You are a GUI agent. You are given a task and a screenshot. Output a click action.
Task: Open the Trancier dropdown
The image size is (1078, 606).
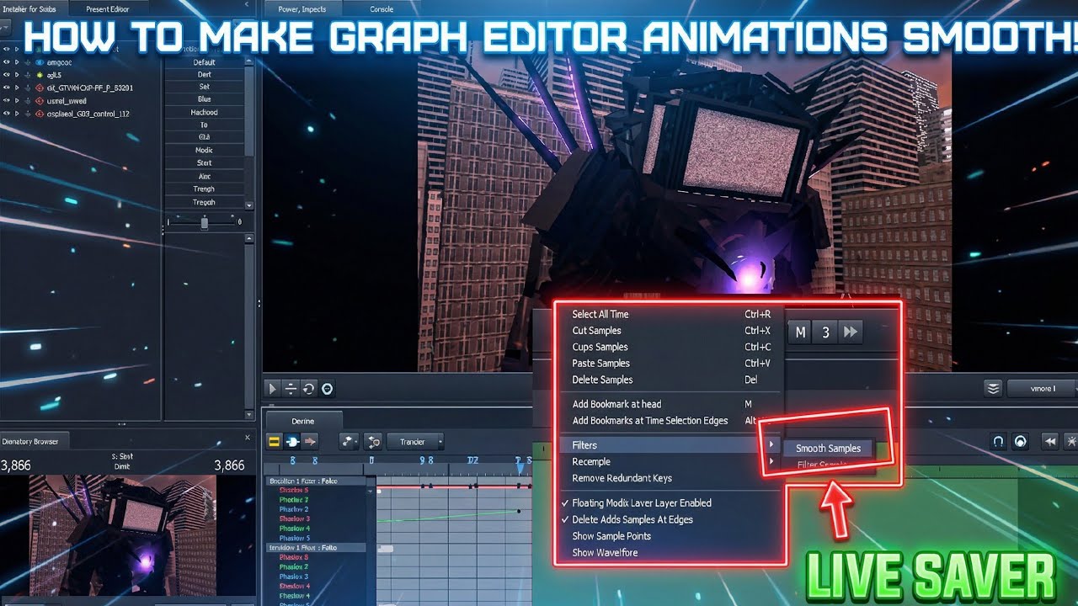[415, 441]
